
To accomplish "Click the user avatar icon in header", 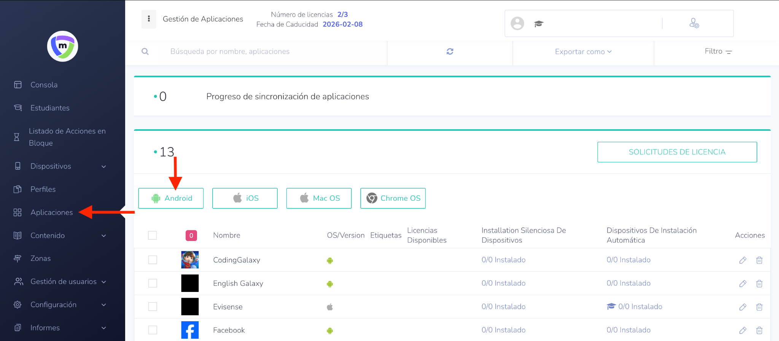I will pyautogui.click(x=517, y=24).
